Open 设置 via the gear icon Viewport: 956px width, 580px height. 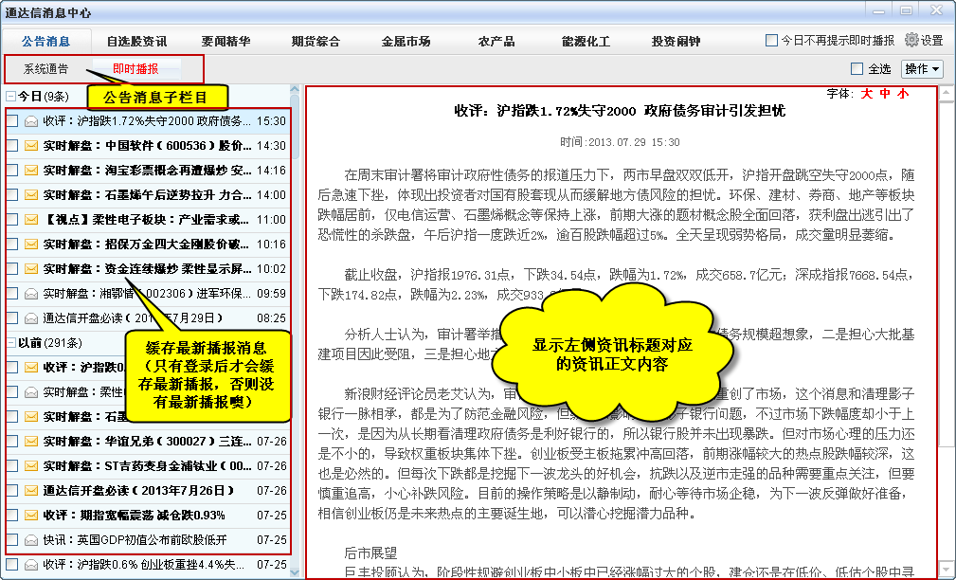pos(912,41)
